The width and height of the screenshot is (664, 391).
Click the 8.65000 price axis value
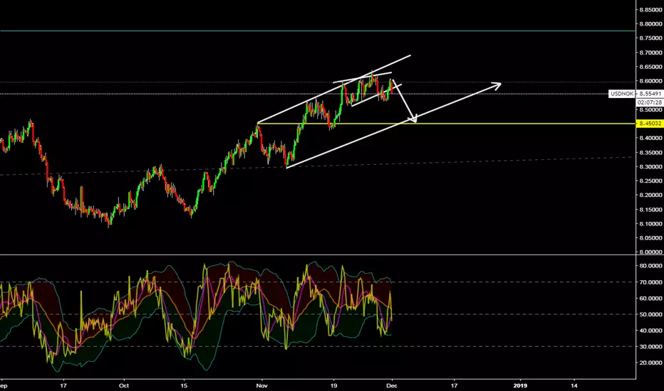(651, 67)
